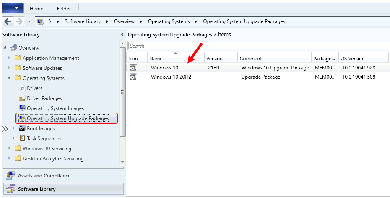Select the Task Sequences clipboard icon

click(x=22, y=138)
